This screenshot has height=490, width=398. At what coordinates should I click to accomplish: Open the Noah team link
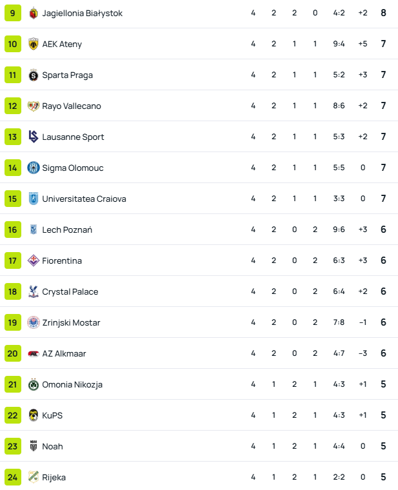pos(52,447)
